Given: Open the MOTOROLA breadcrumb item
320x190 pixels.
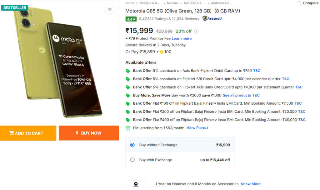Looking at the screenshot, I should (192, 3).
